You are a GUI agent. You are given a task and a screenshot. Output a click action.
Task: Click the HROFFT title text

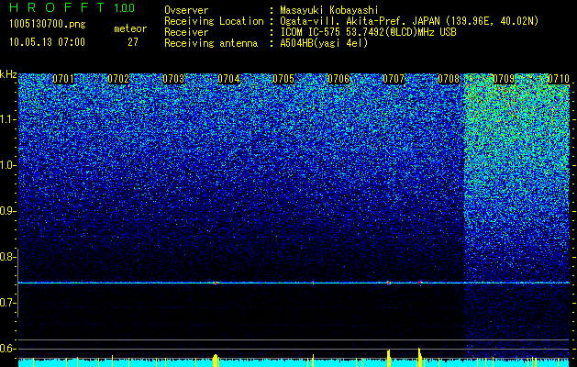(x=57, y=7)
